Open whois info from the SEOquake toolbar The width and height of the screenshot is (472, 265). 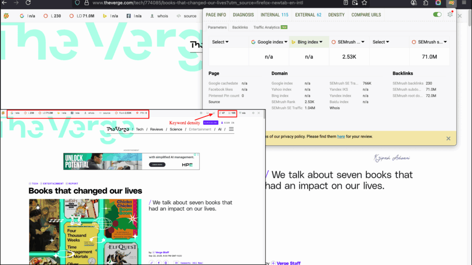(x=162, y=15)
